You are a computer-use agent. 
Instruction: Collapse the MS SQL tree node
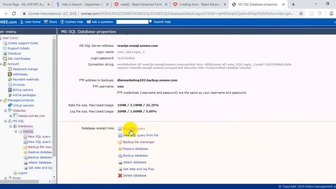[x=6, y=121]
